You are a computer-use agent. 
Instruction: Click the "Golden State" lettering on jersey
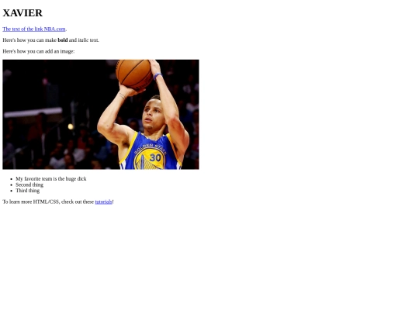click(x=151, y=148)
